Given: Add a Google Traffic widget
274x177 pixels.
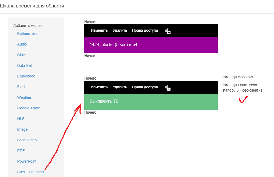Looking at the screenshot, I should click(29, 108).
